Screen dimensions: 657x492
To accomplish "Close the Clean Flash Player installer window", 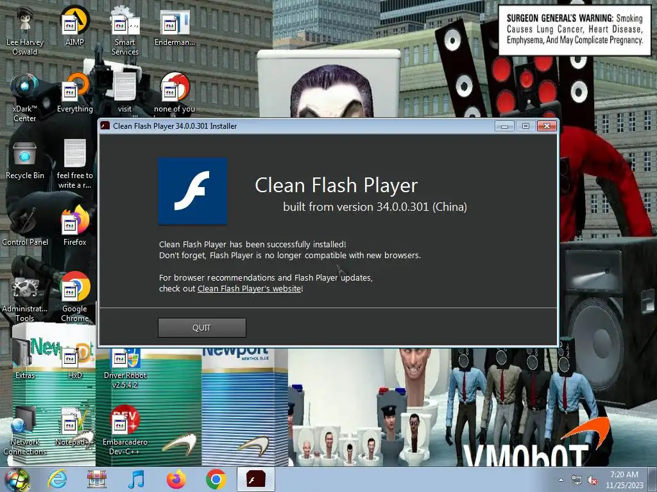I will click(x=547, y=126).
